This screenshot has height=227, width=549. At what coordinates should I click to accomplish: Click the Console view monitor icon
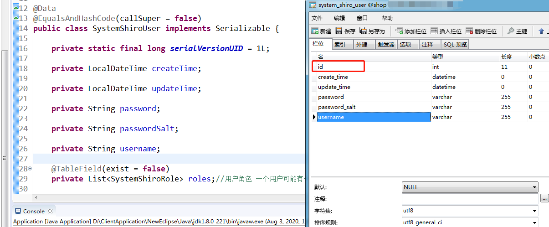(x=18, y=211)
